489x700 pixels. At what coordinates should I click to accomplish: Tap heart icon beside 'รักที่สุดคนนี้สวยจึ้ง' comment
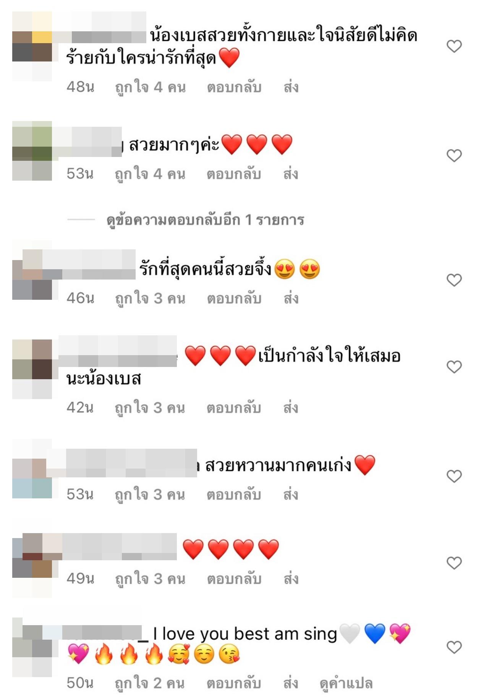tap(454, 280)
